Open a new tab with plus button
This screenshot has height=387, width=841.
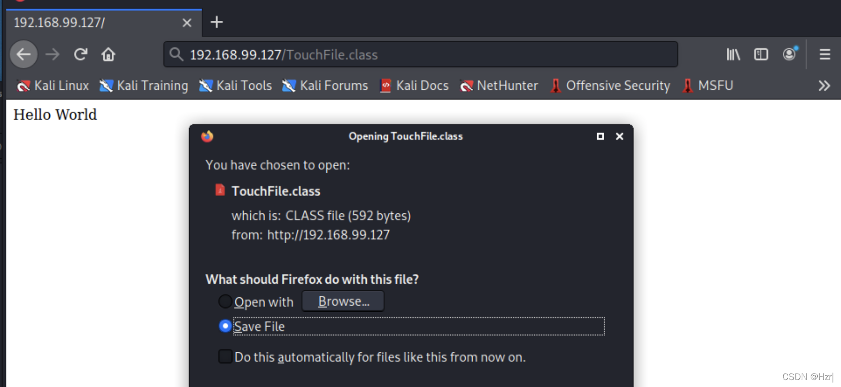click(216, 22)
